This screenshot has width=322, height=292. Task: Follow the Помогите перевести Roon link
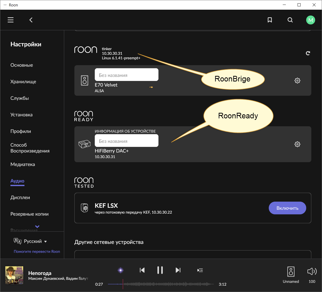coord(37,252)
